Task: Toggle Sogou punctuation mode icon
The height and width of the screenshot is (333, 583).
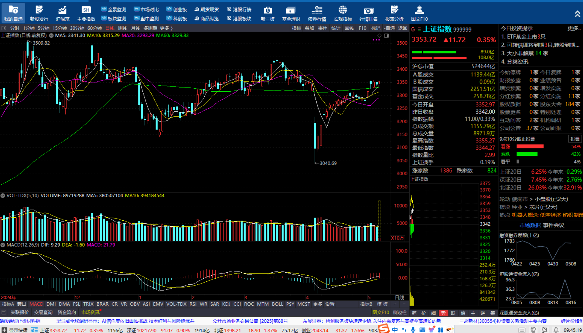Action: (x=404, y=330)
